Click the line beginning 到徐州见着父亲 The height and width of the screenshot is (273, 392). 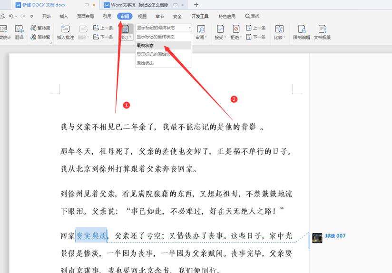click(x=176, y=194)
